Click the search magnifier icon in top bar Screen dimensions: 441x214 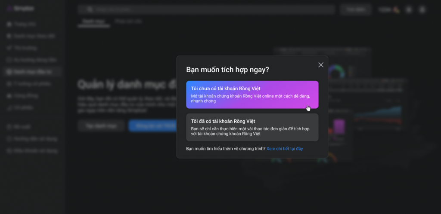(90, 9)
